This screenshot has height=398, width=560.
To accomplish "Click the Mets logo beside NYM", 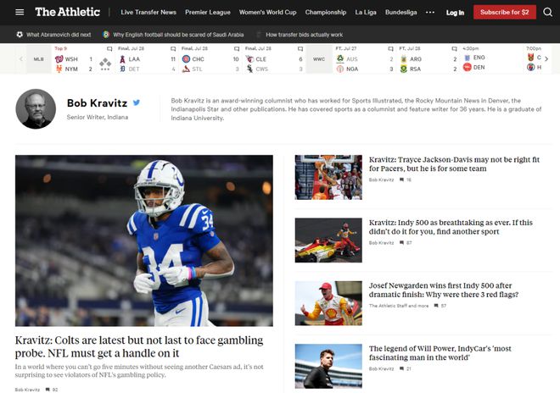I will click(59, 69).
